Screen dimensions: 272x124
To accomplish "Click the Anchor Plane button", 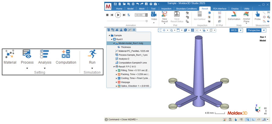I will point(246,17).
